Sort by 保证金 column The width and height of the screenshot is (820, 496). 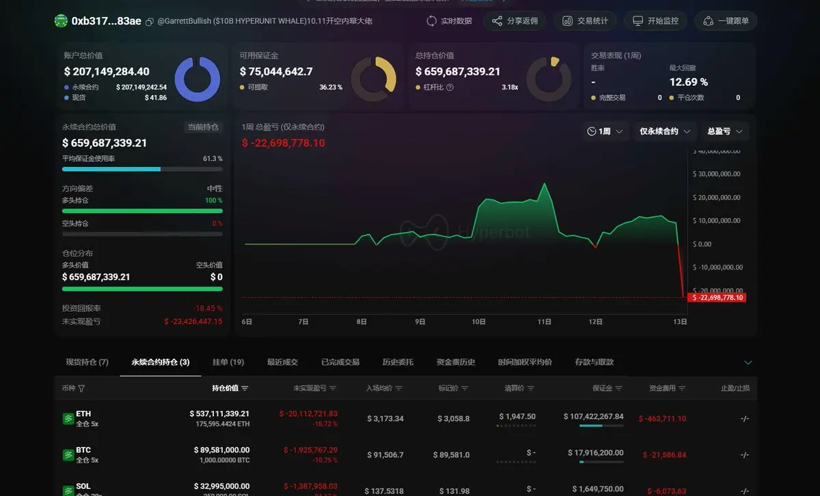607,388
